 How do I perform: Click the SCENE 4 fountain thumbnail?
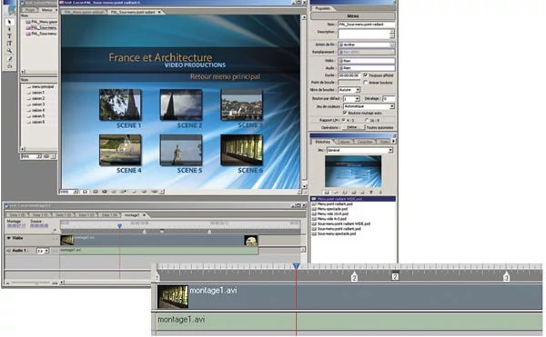point(120,150)
